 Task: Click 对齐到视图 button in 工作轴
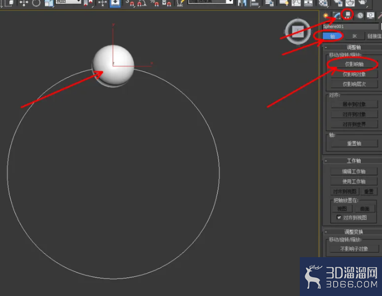pyautogui.click(x=345, y=191)
